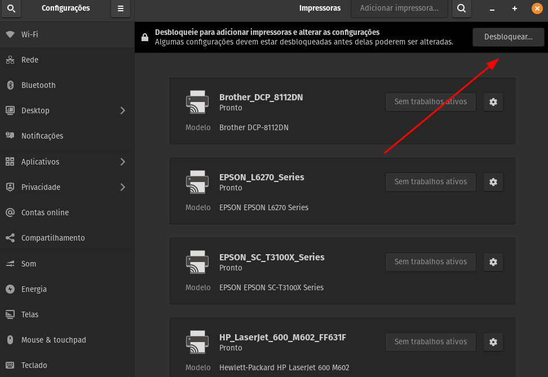Open the Teclado settings panel

(x=67, y=365)
